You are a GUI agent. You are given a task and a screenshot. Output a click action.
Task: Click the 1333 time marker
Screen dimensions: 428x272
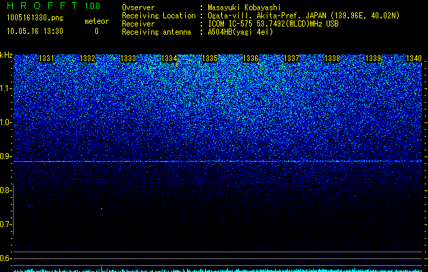point(129,58)
